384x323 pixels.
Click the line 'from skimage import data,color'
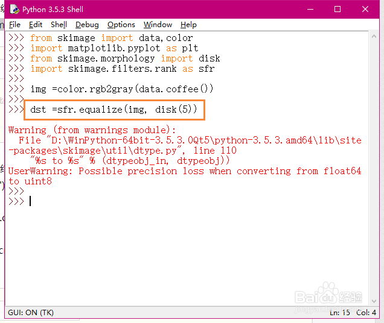pyautogui.click(x=112, y=38)
